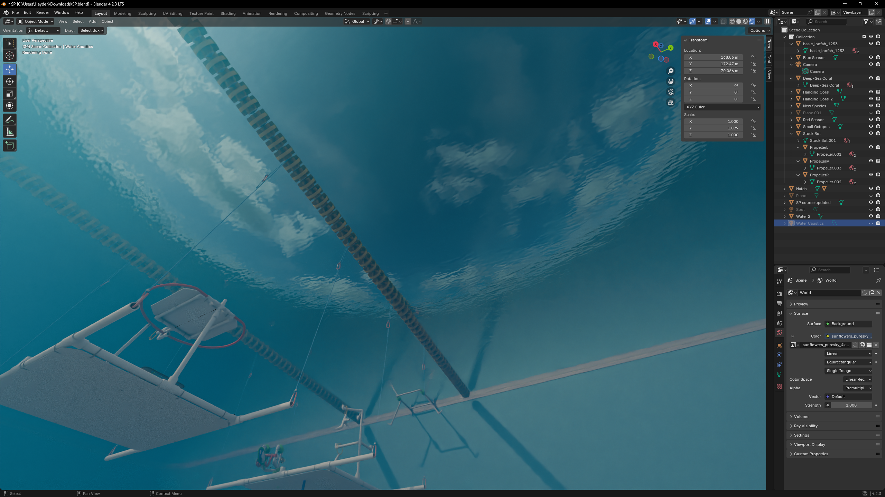Screen dimensions: 885x497
Task: Switch to Solid viewport shading
Action: (x=739, y=21)
